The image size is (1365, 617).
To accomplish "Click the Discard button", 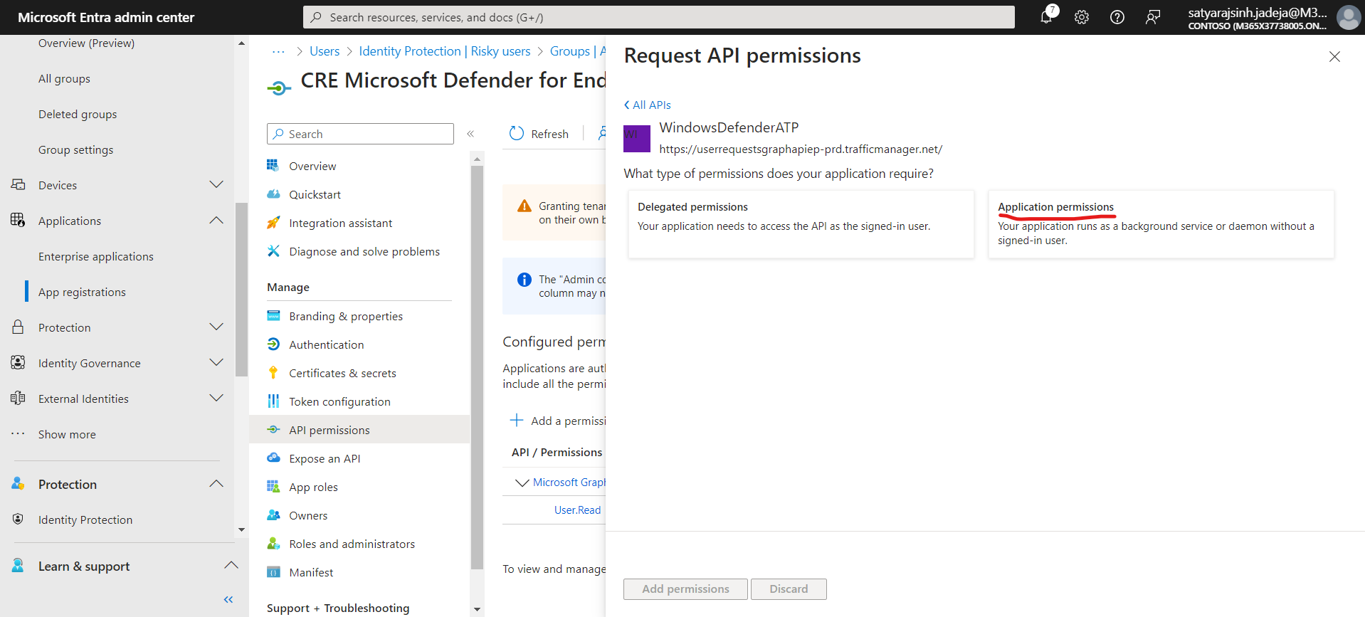I will click(789, 589).
